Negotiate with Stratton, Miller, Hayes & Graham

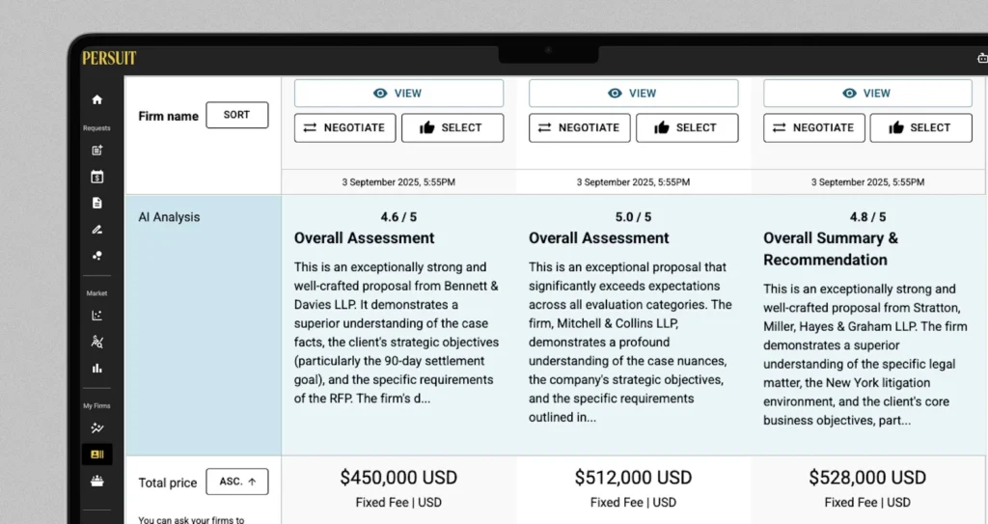(x=813, y=127)
